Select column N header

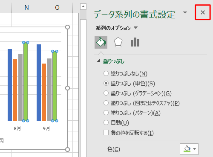[x=26, y=7]
